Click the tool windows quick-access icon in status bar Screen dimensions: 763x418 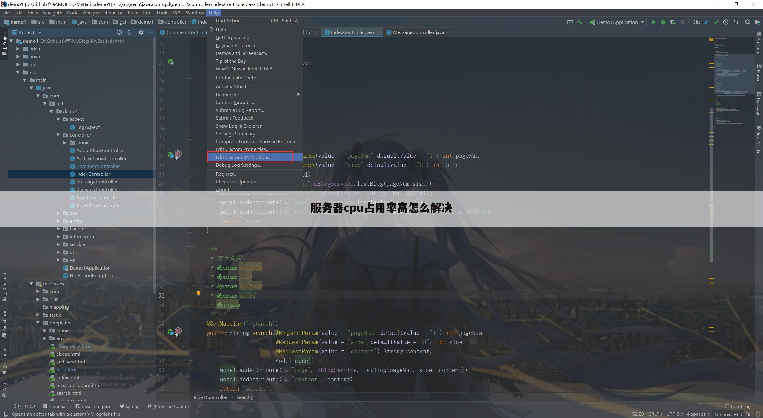6,414
